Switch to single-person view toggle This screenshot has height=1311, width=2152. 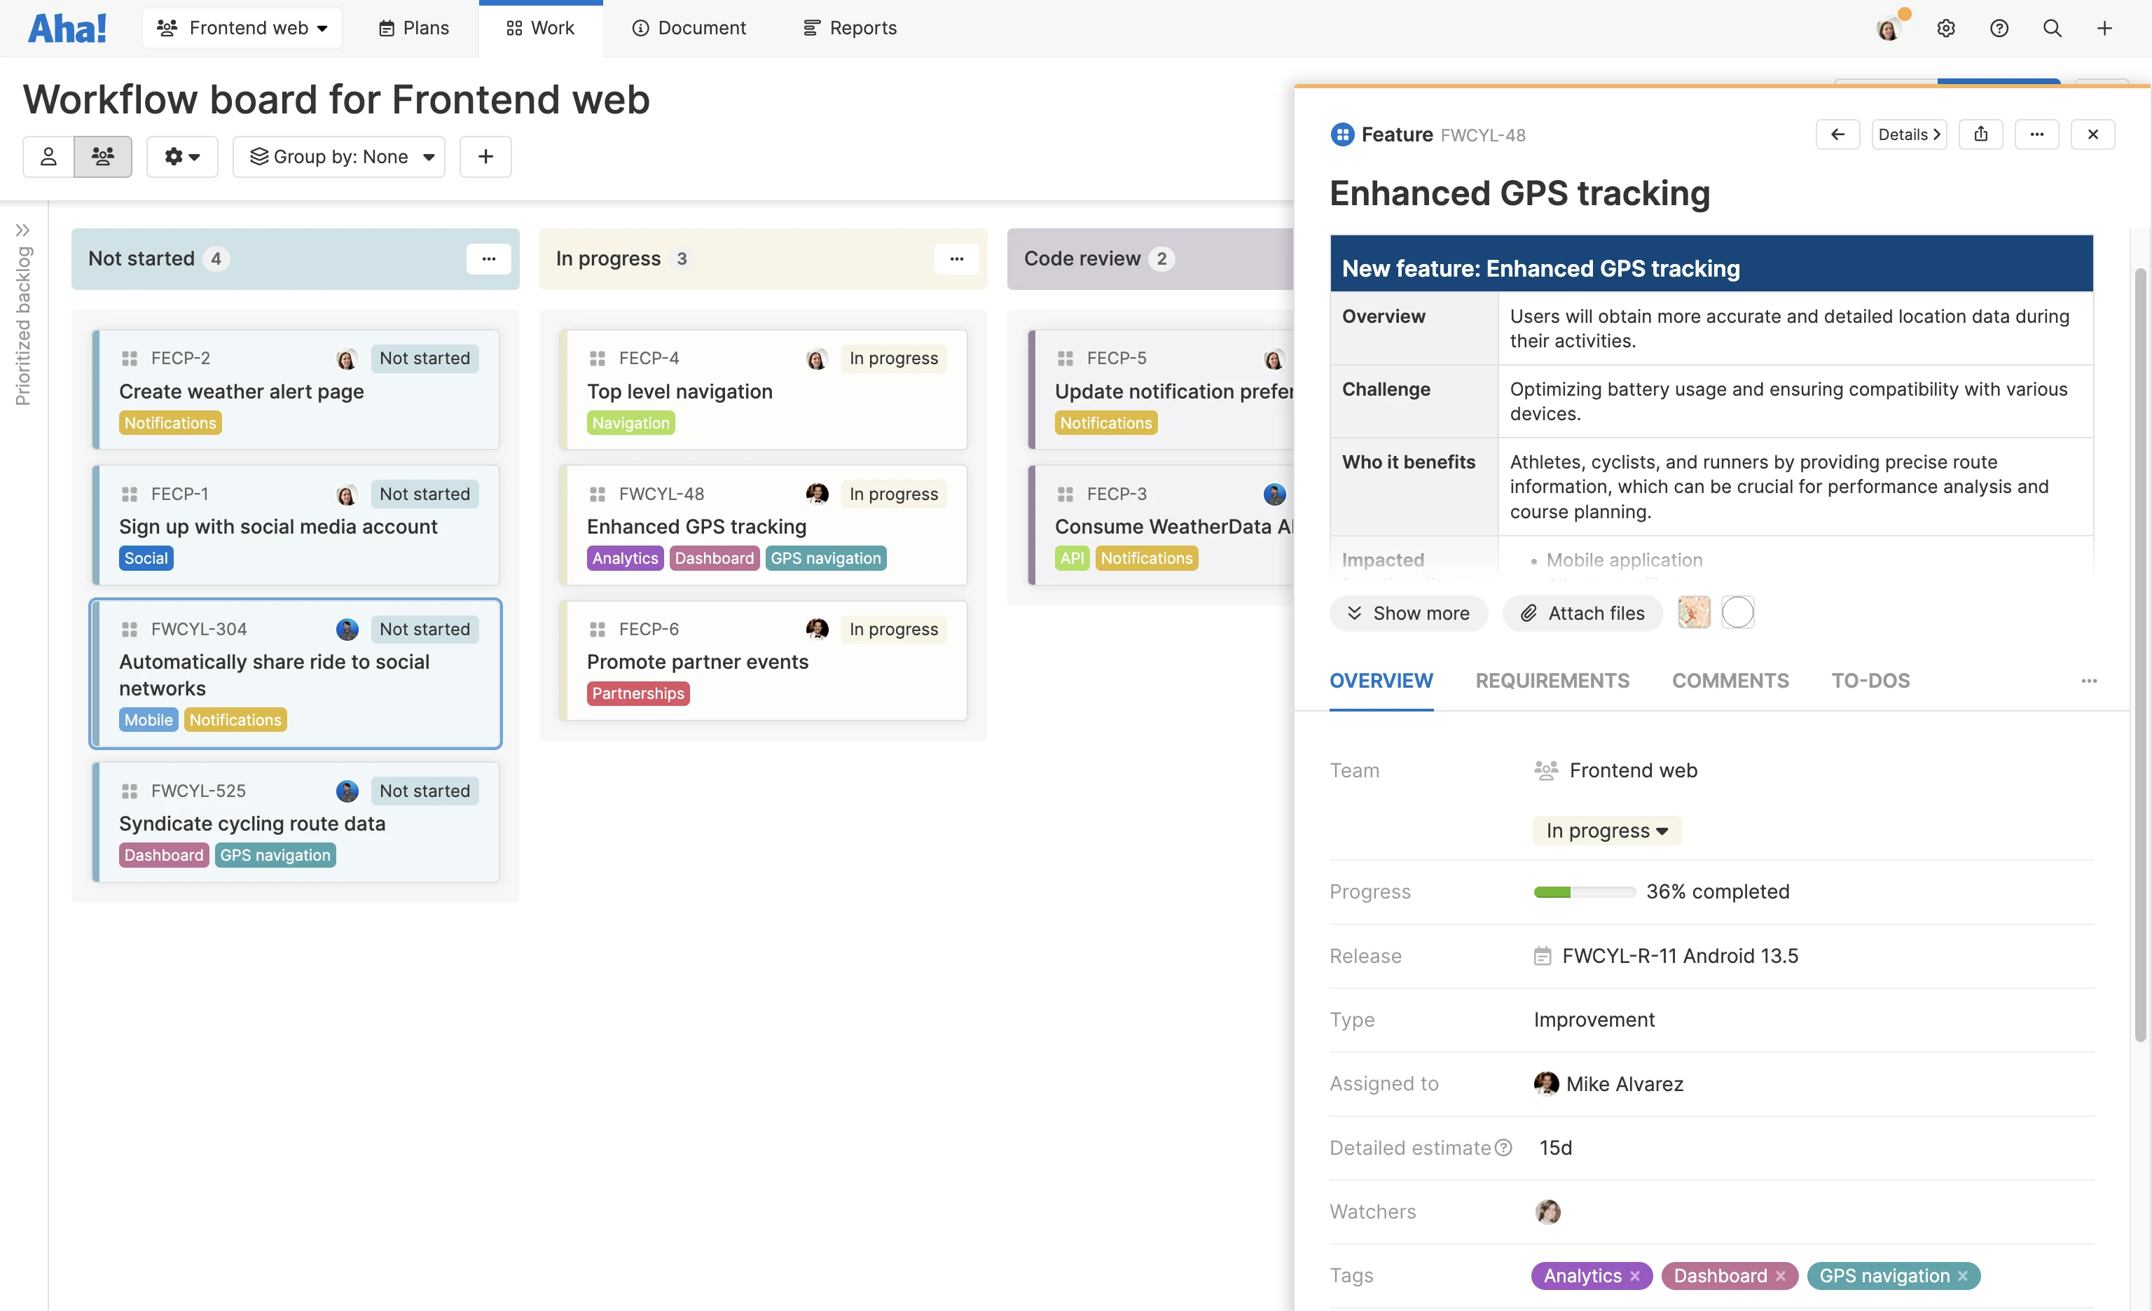(x=49, y=156)
